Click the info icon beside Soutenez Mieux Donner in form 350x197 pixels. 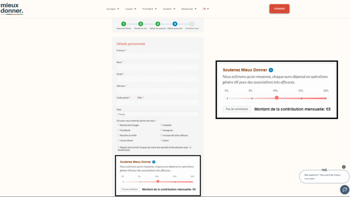coord(154,162)
